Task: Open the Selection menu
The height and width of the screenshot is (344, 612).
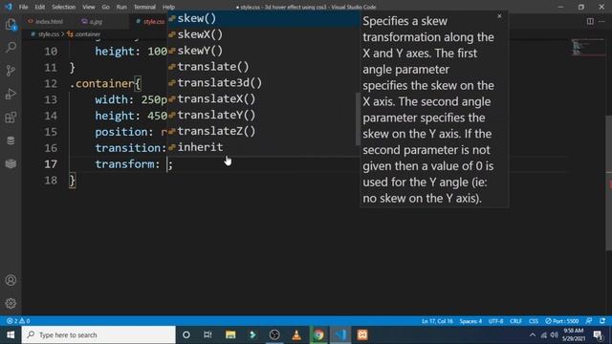Action: [x=64, y=7]
